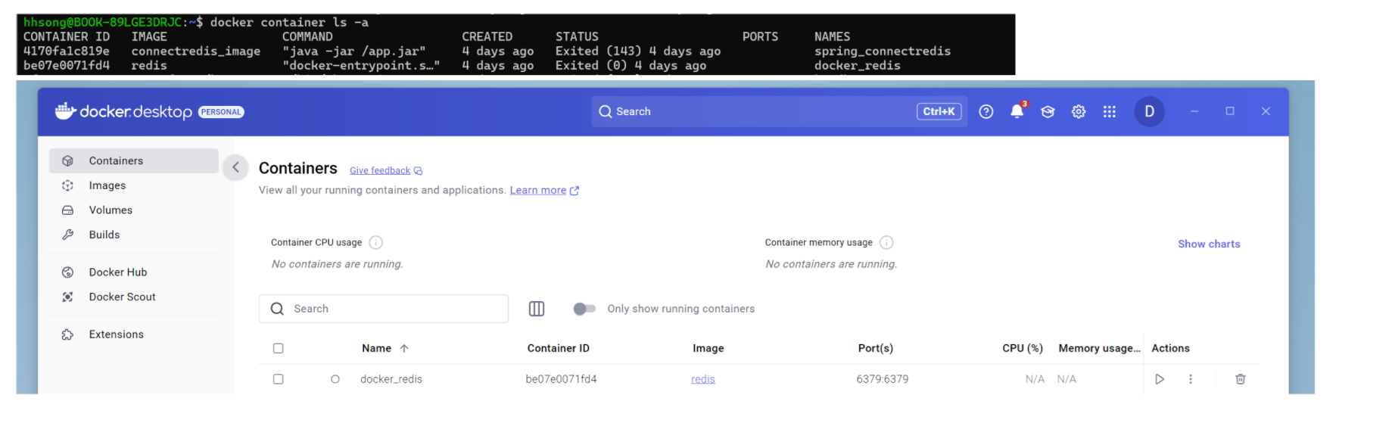Click the Docker Hub icon in sidebar
1395x423 pixels.
68,272
